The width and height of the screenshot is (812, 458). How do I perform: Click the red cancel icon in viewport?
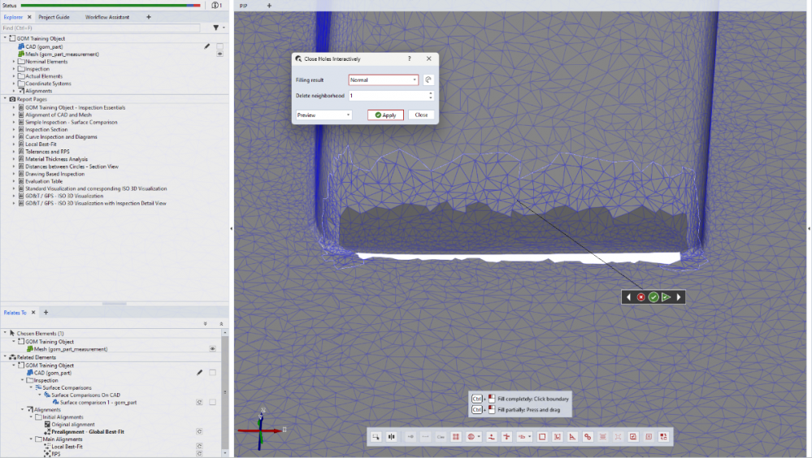tap(640, 297)
